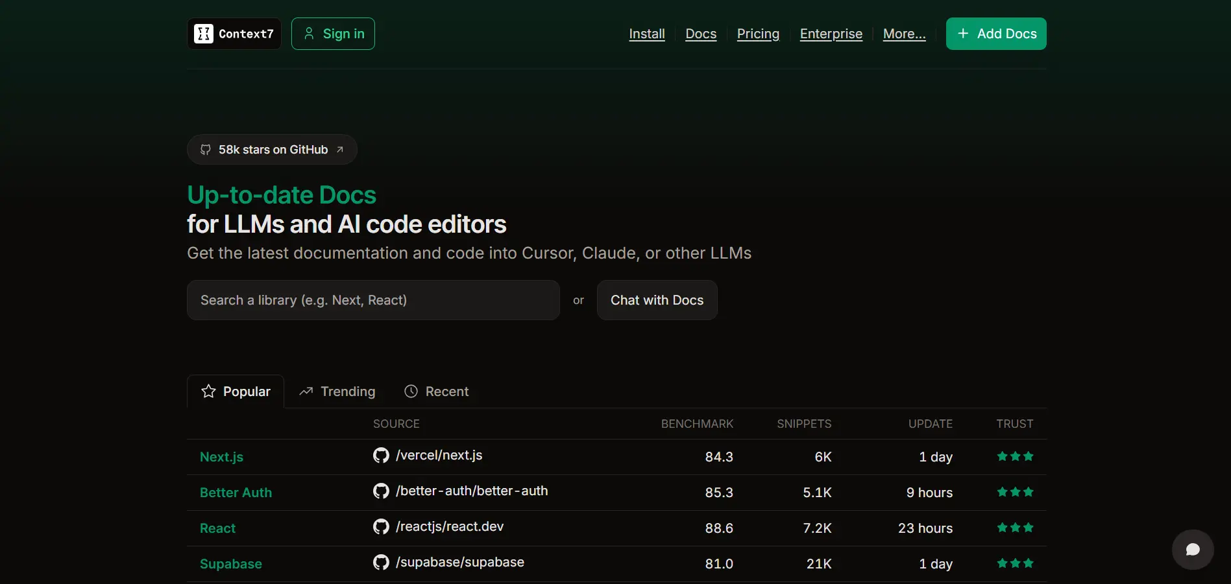This screenshot has height=584, width=1231.
Task: Focus the Search a library input
Action: pyautogui.click(x=373, y=300)
